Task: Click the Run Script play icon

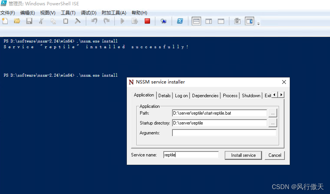Action: 122,21
